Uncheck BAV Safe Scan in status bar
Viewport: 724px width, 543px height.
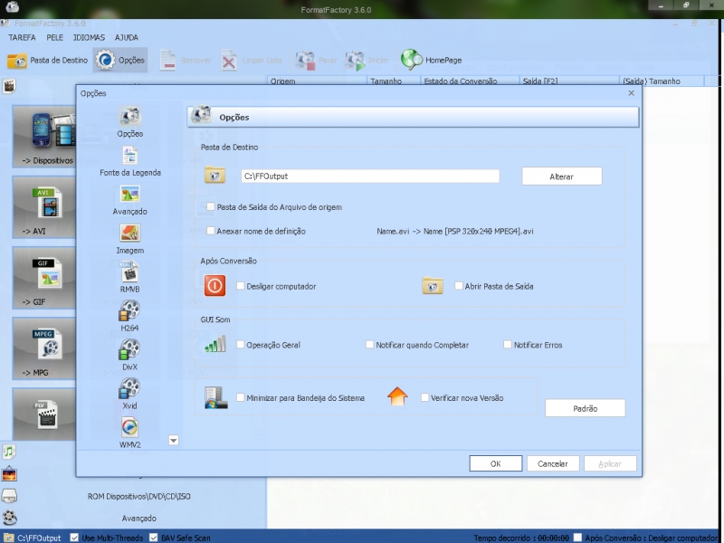(x=154, y=538)
